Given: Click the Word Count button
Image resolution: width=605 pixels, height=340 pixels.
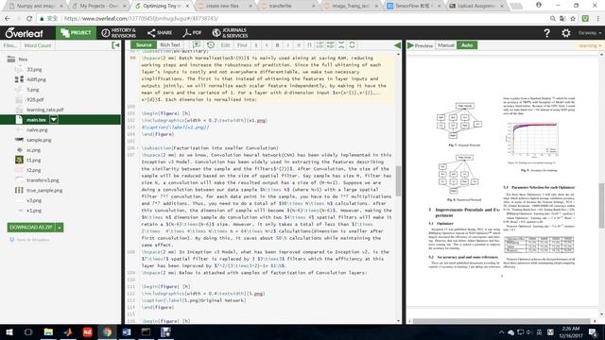Looking at the screenshot, I should tap(38, 45).
